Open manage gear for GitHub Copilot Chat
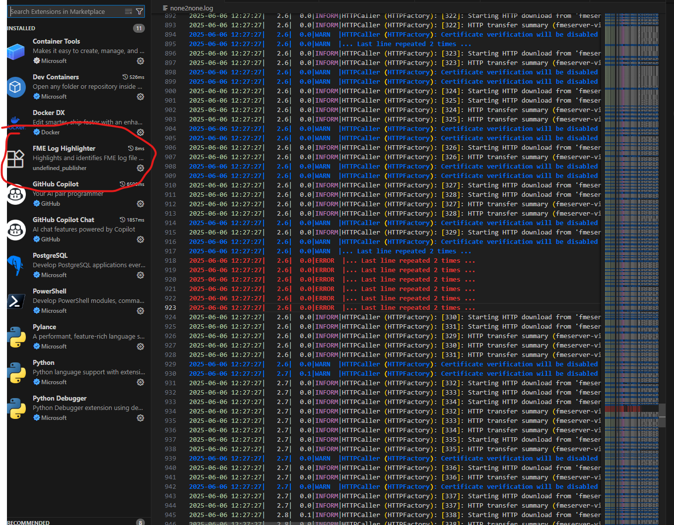The height and width of the screenshot is (525, 674). [x=140, y=239]
